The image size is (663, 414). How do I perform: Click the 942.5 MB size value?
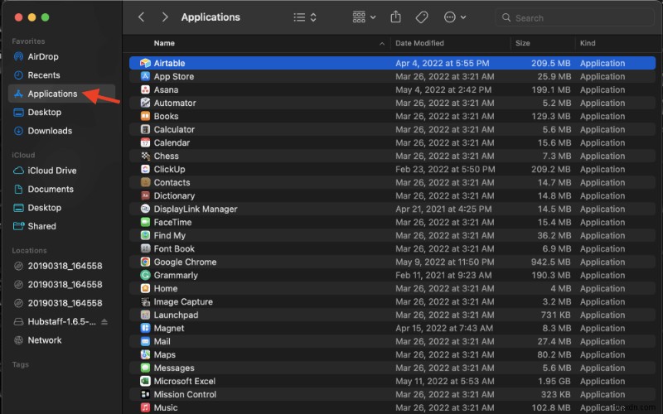(x=550, y=262)
